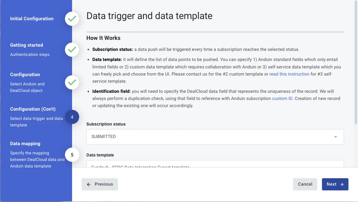Click the right arrow on Next
The height and width of the screenshot is (202, 358).
click(342, 184)
